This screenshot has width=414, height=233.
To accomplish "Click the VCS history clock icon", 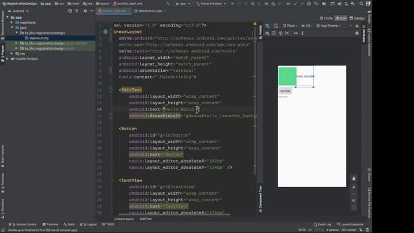I will coord(309,4).
